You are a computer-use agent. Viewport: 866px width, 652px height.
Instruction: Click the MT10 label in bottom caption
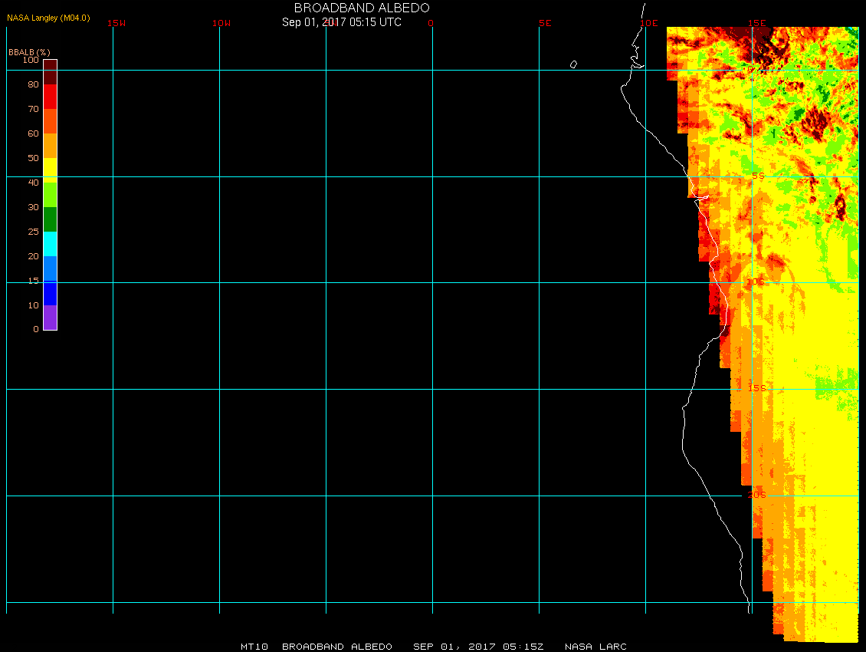point(254,647)
